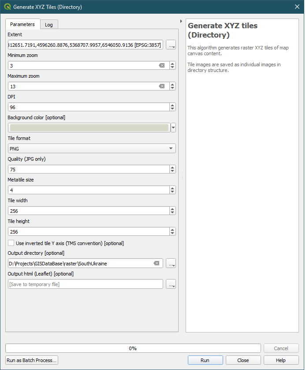The height and width of the screenshot is (370, 306).
Task: Clear the Maximum zoom value
Action: (x=162, y=86)
